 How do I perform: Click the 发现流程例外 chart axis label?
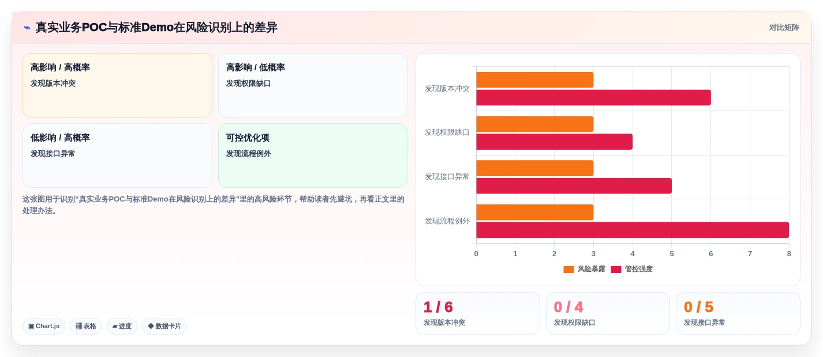[447, 221]
